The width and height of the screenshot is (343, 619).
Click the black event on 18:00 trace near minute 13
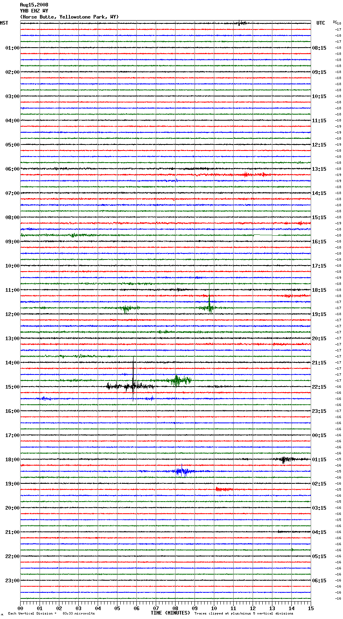pos(286,459)
